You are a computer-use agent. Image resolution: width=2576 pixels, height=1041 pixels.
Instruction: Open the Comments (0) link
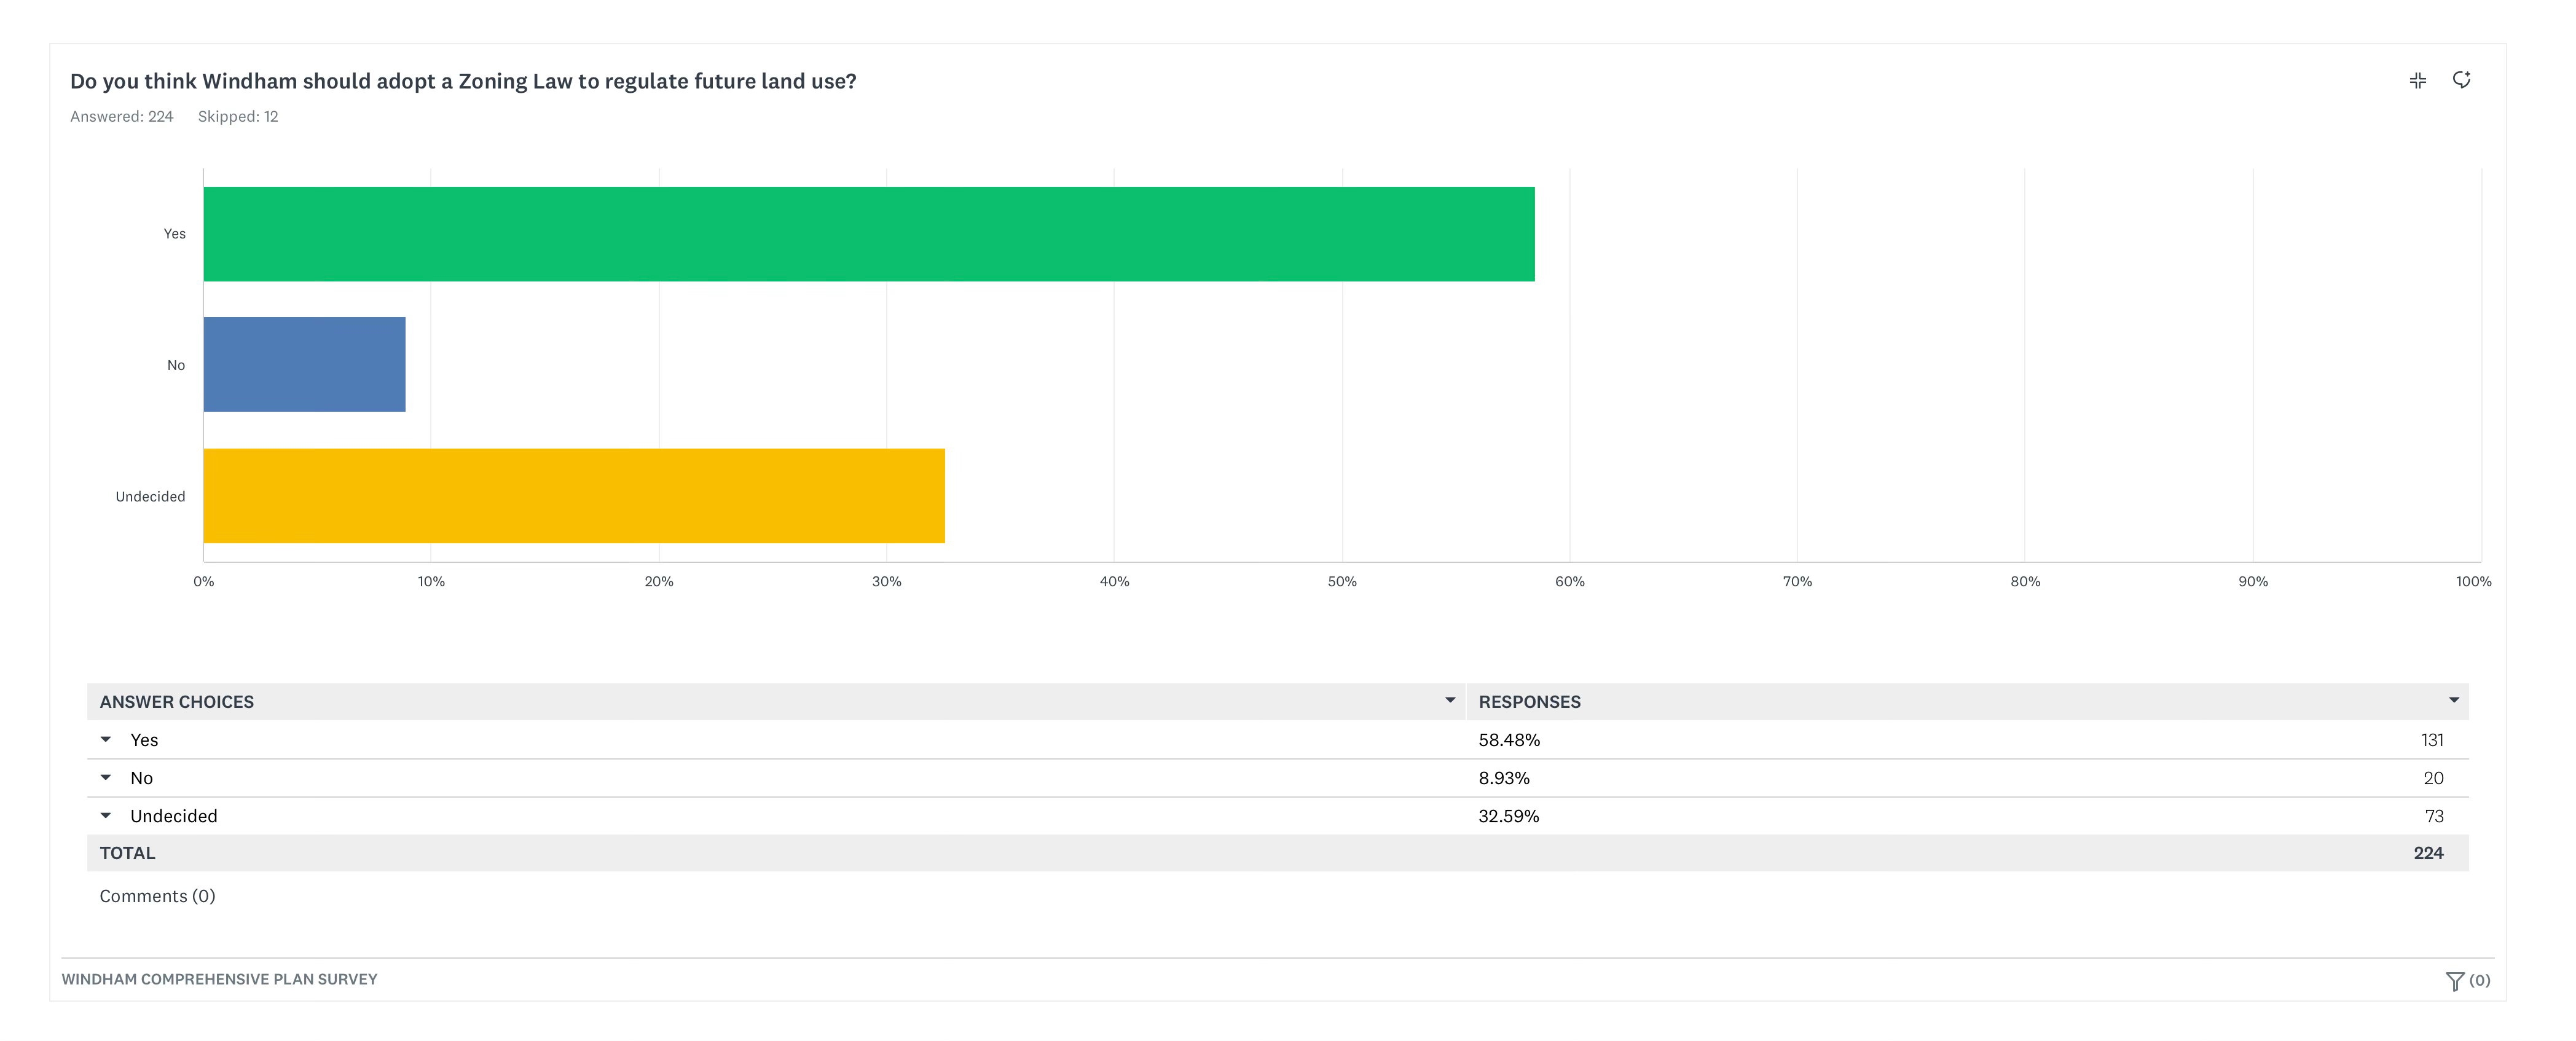tap(157, 896)
